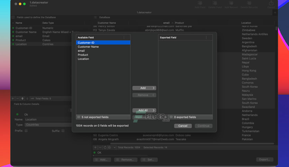Click the Angela Mcgrath record row
The height and width of the screenshot is (167, 289).
(183, 139)
